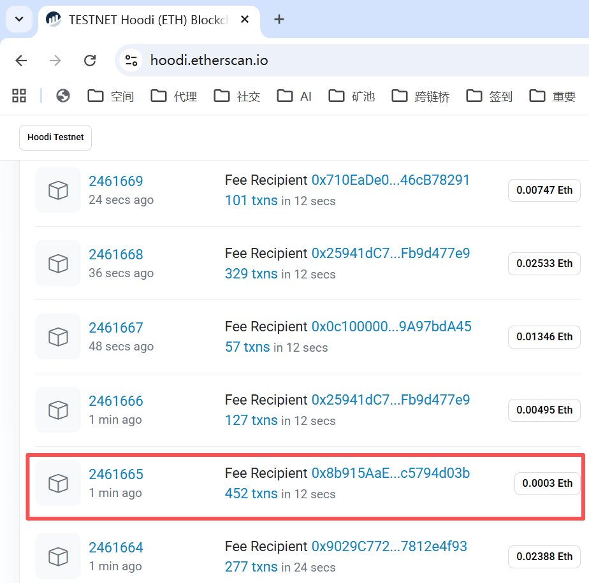Click the cube icon for block 2461665
Image resolution: width=589 pixels, height=583 pixels.
(58, 483)
